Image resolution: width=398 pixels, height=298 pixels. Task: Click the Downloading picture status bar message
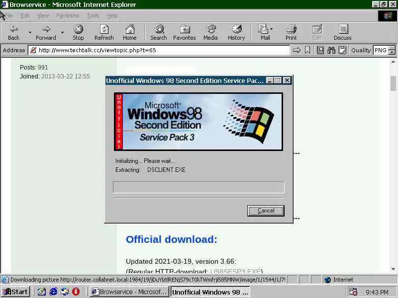pos(148,280)
